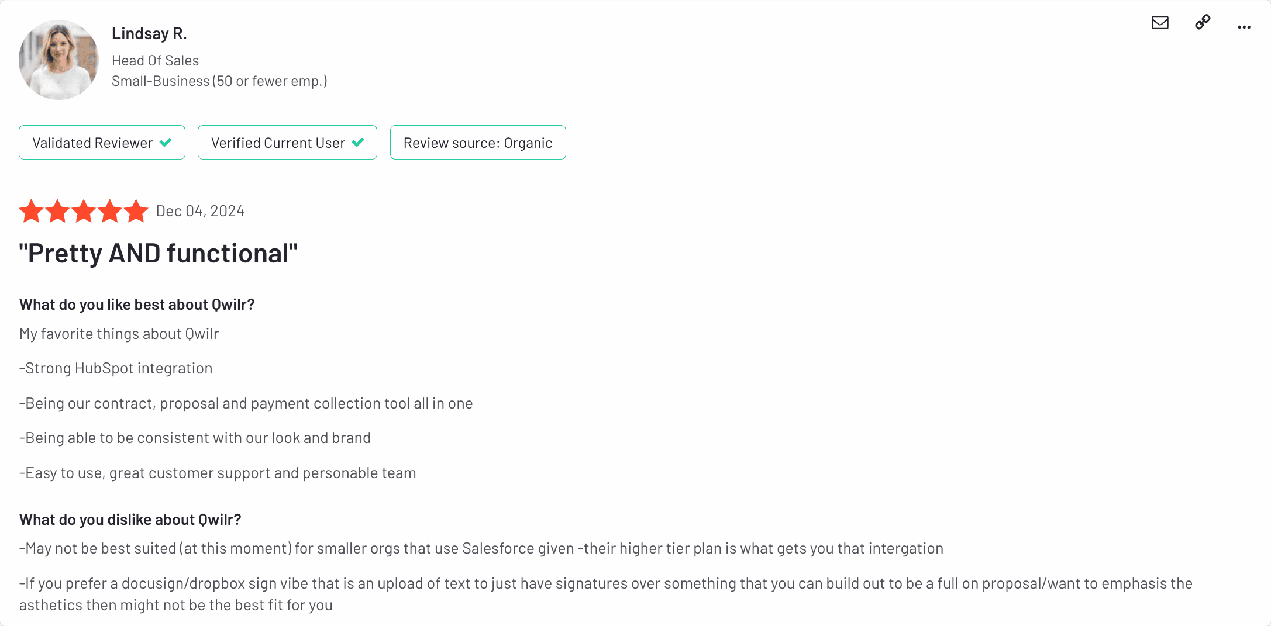Click "What do you dislike about Qwilr?" heading
The height and width of the screenshot is (626, 1271).
coord(130,520)
